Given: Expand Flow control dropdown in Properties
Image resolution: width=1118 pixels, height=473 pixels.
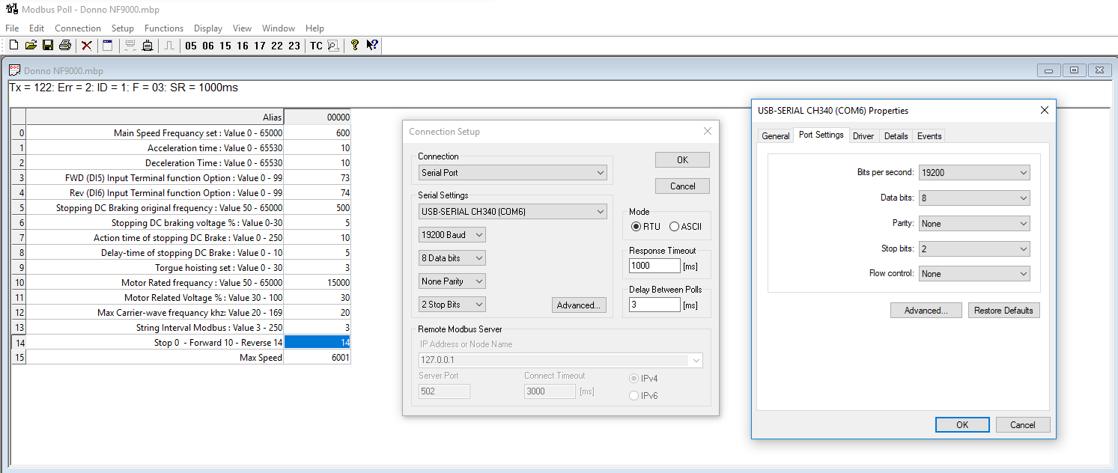Looking at the screenshot, I should 974,274.
